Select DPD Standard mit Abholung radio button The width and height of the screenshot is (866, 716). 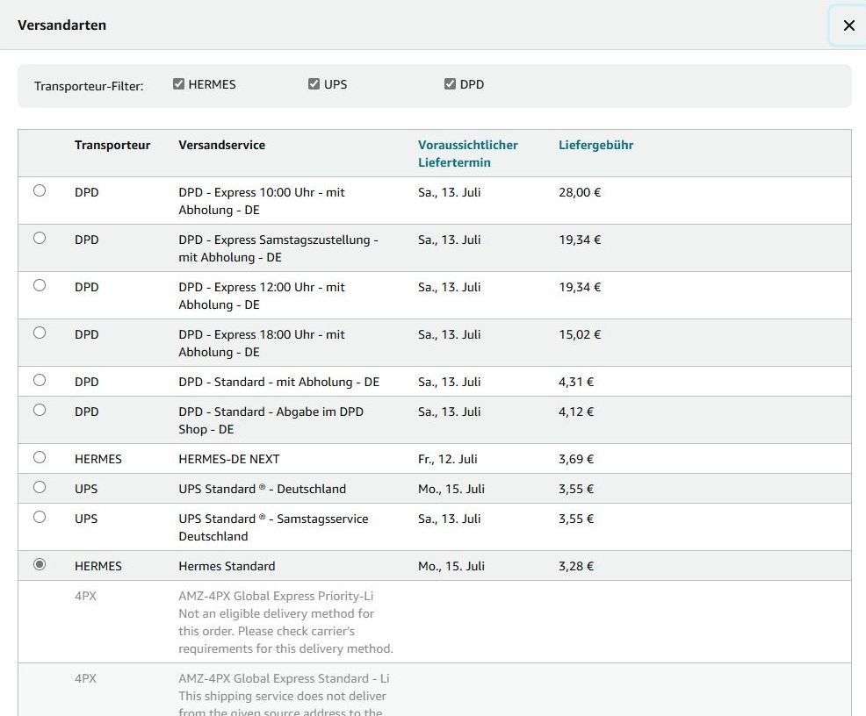point(40,380)
